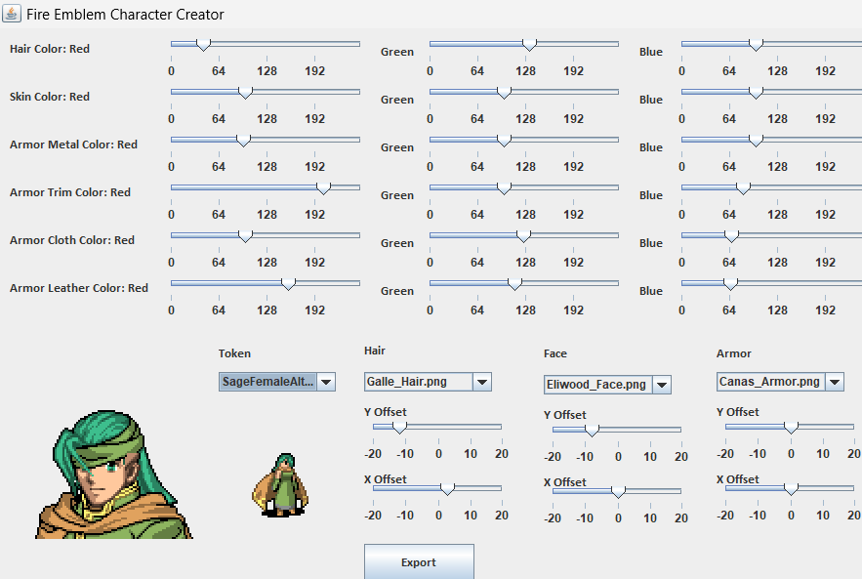Click the Hair Color Blue slider thumb

point(756,45)
